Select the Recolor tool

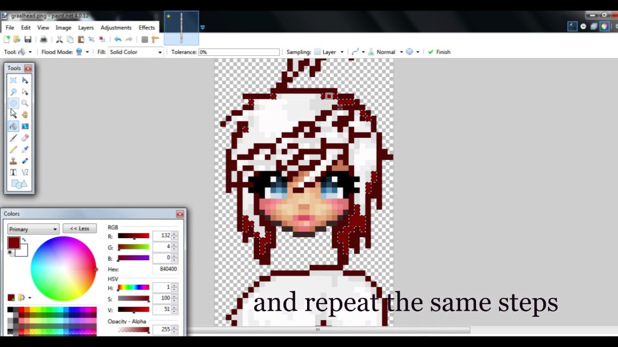25,161
